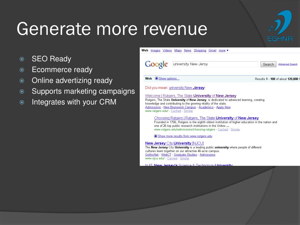Click the Google results screenshot thumbnail

point(220,107)
